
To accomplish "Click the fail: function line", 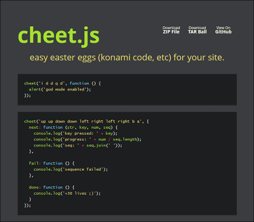I will pyautogui.click(x=52, y=163).
